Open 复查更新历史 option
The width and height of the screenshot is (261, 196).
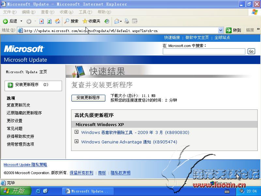(x=18, y=105)
